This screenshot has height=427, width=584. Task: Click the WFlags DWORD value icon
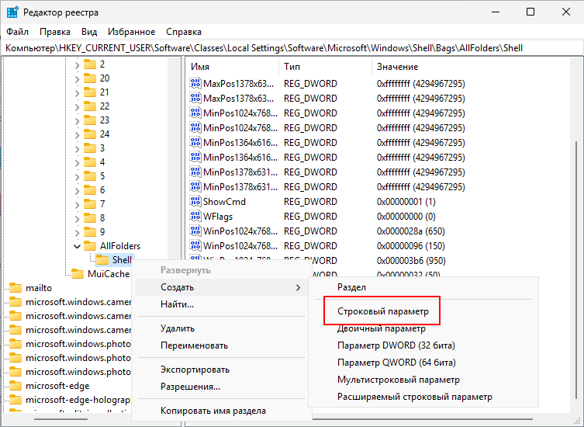[x=195, y=217]
